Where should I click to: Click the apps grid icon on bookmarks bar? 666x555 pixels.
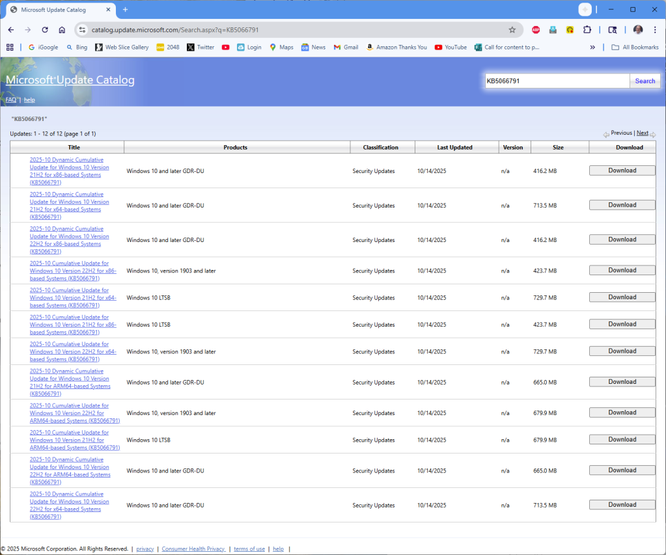[x=10, y=47]
